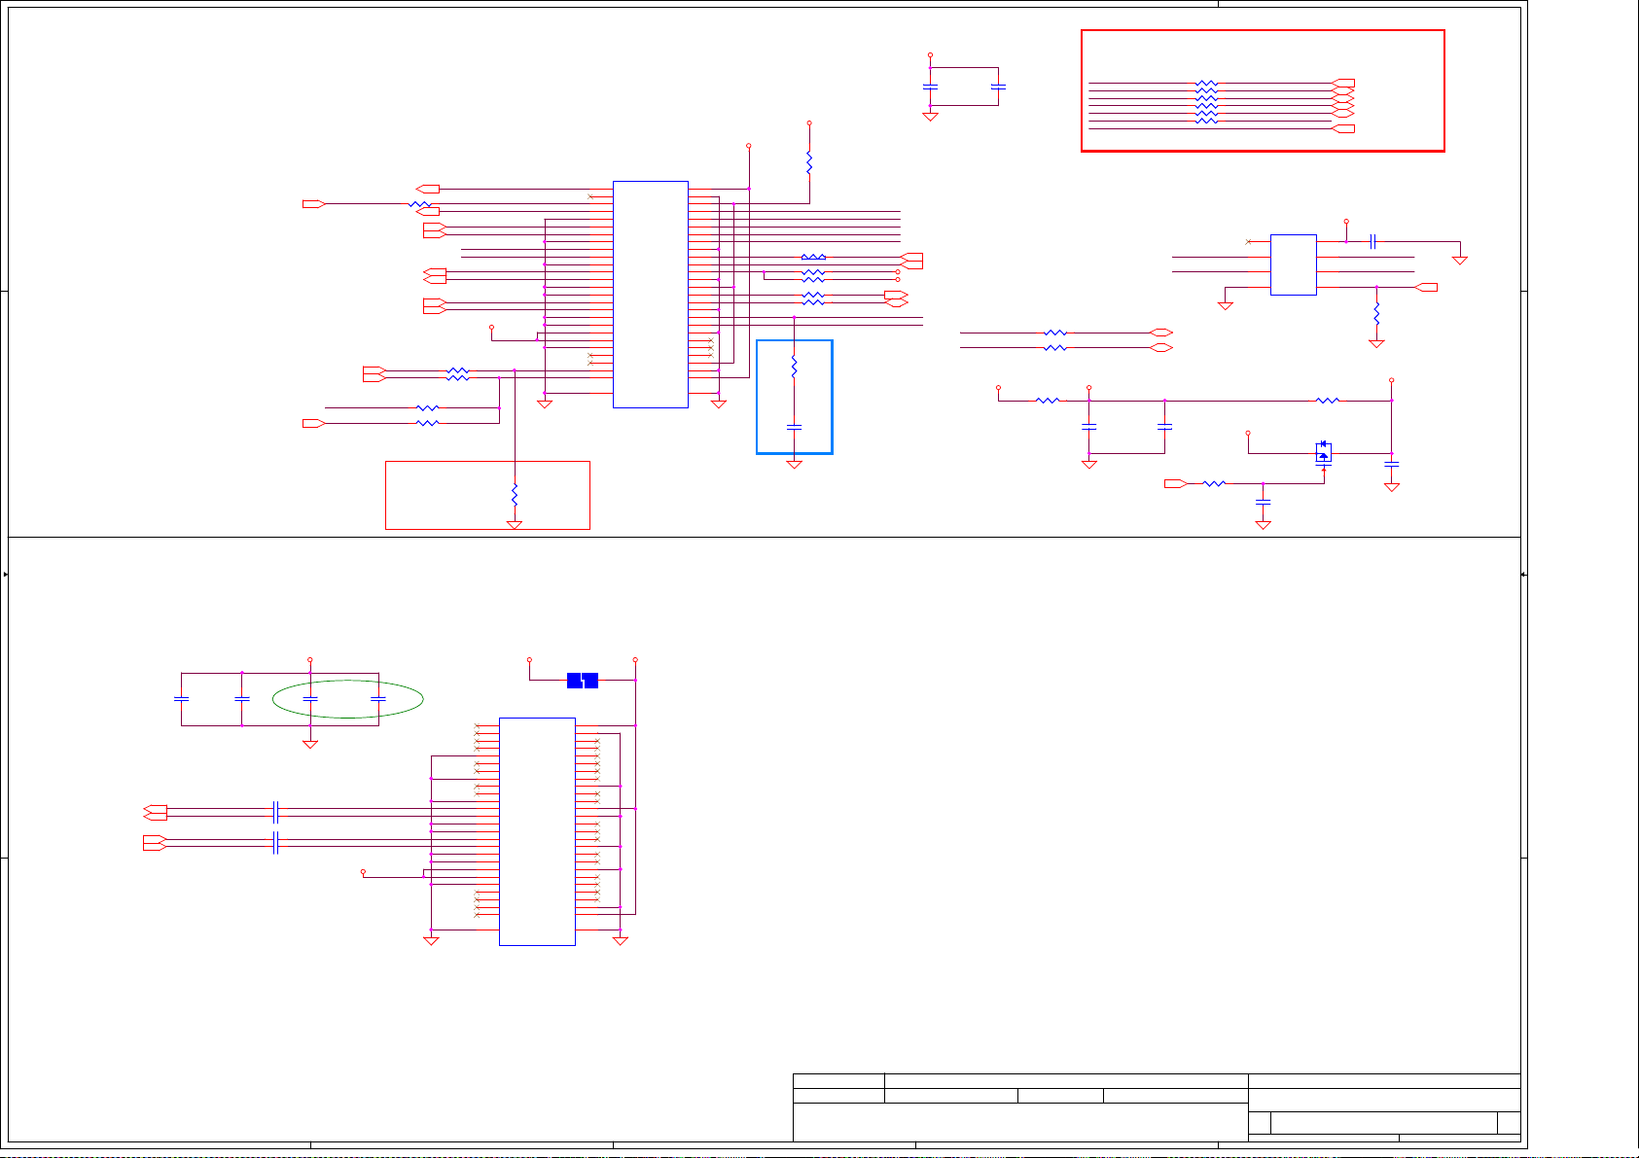
Task: Select the horizontal capacitor beside the small IC
Action: pyautogui.click(x=1372, y=241)
